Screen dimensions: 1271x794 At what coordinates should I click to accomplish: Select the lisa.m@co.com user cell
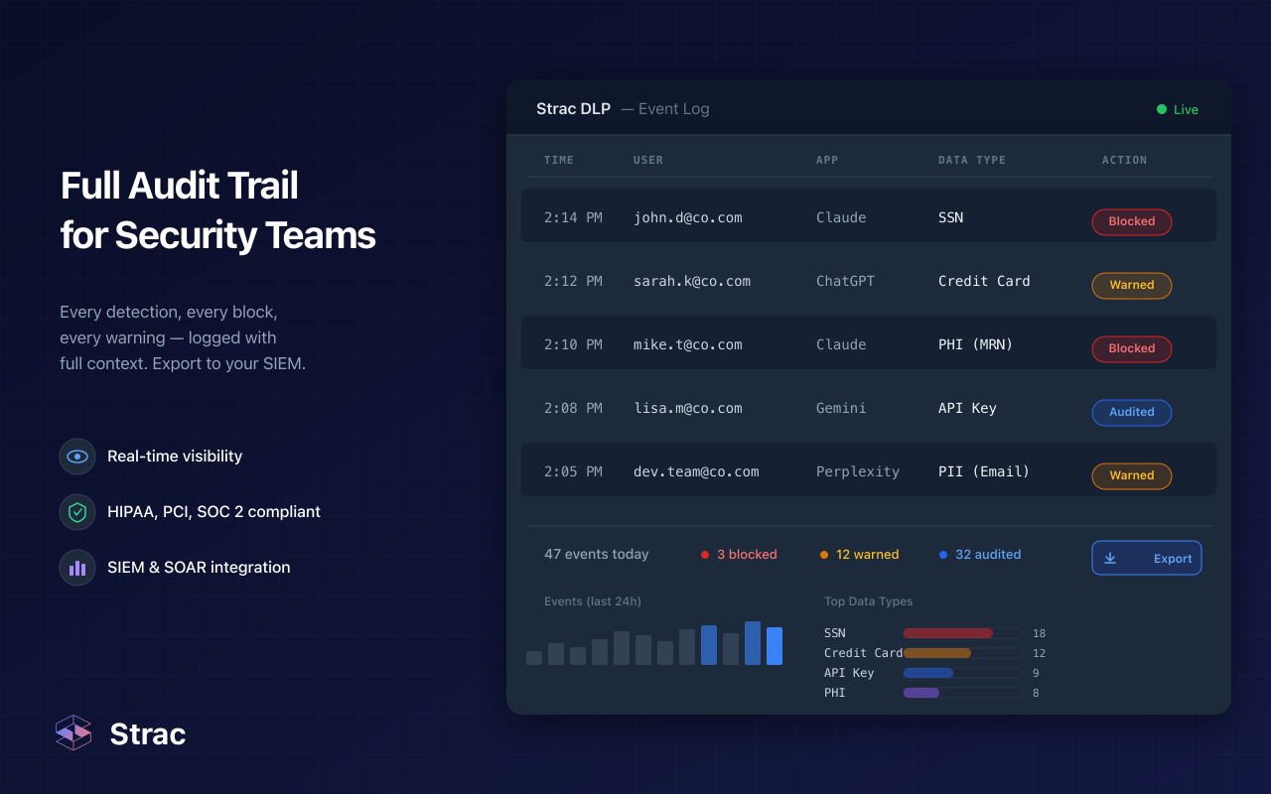tap(688, 408)
